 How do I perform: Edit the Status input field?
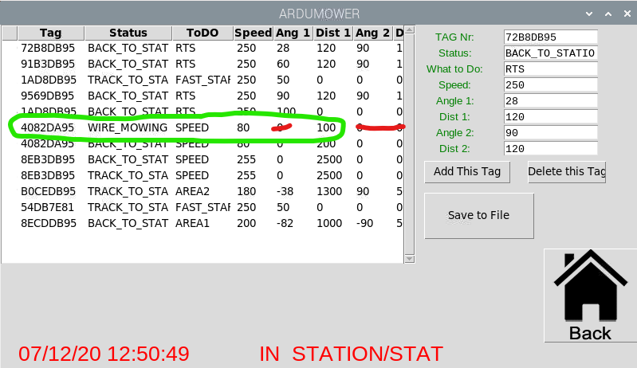point(550,53)
